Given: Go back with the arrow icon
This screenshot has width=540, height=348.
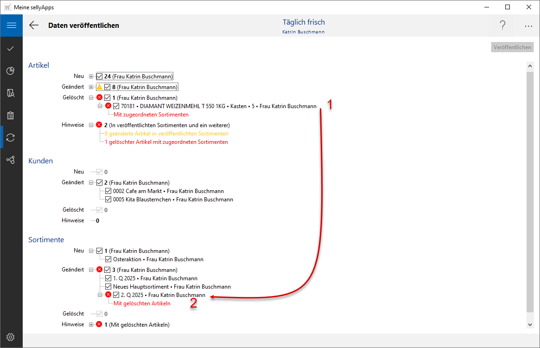Looking at the screenshot, I should coord(34,25).
